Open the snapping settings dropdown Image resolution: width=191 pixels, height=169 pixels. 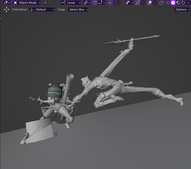point(102,3)
